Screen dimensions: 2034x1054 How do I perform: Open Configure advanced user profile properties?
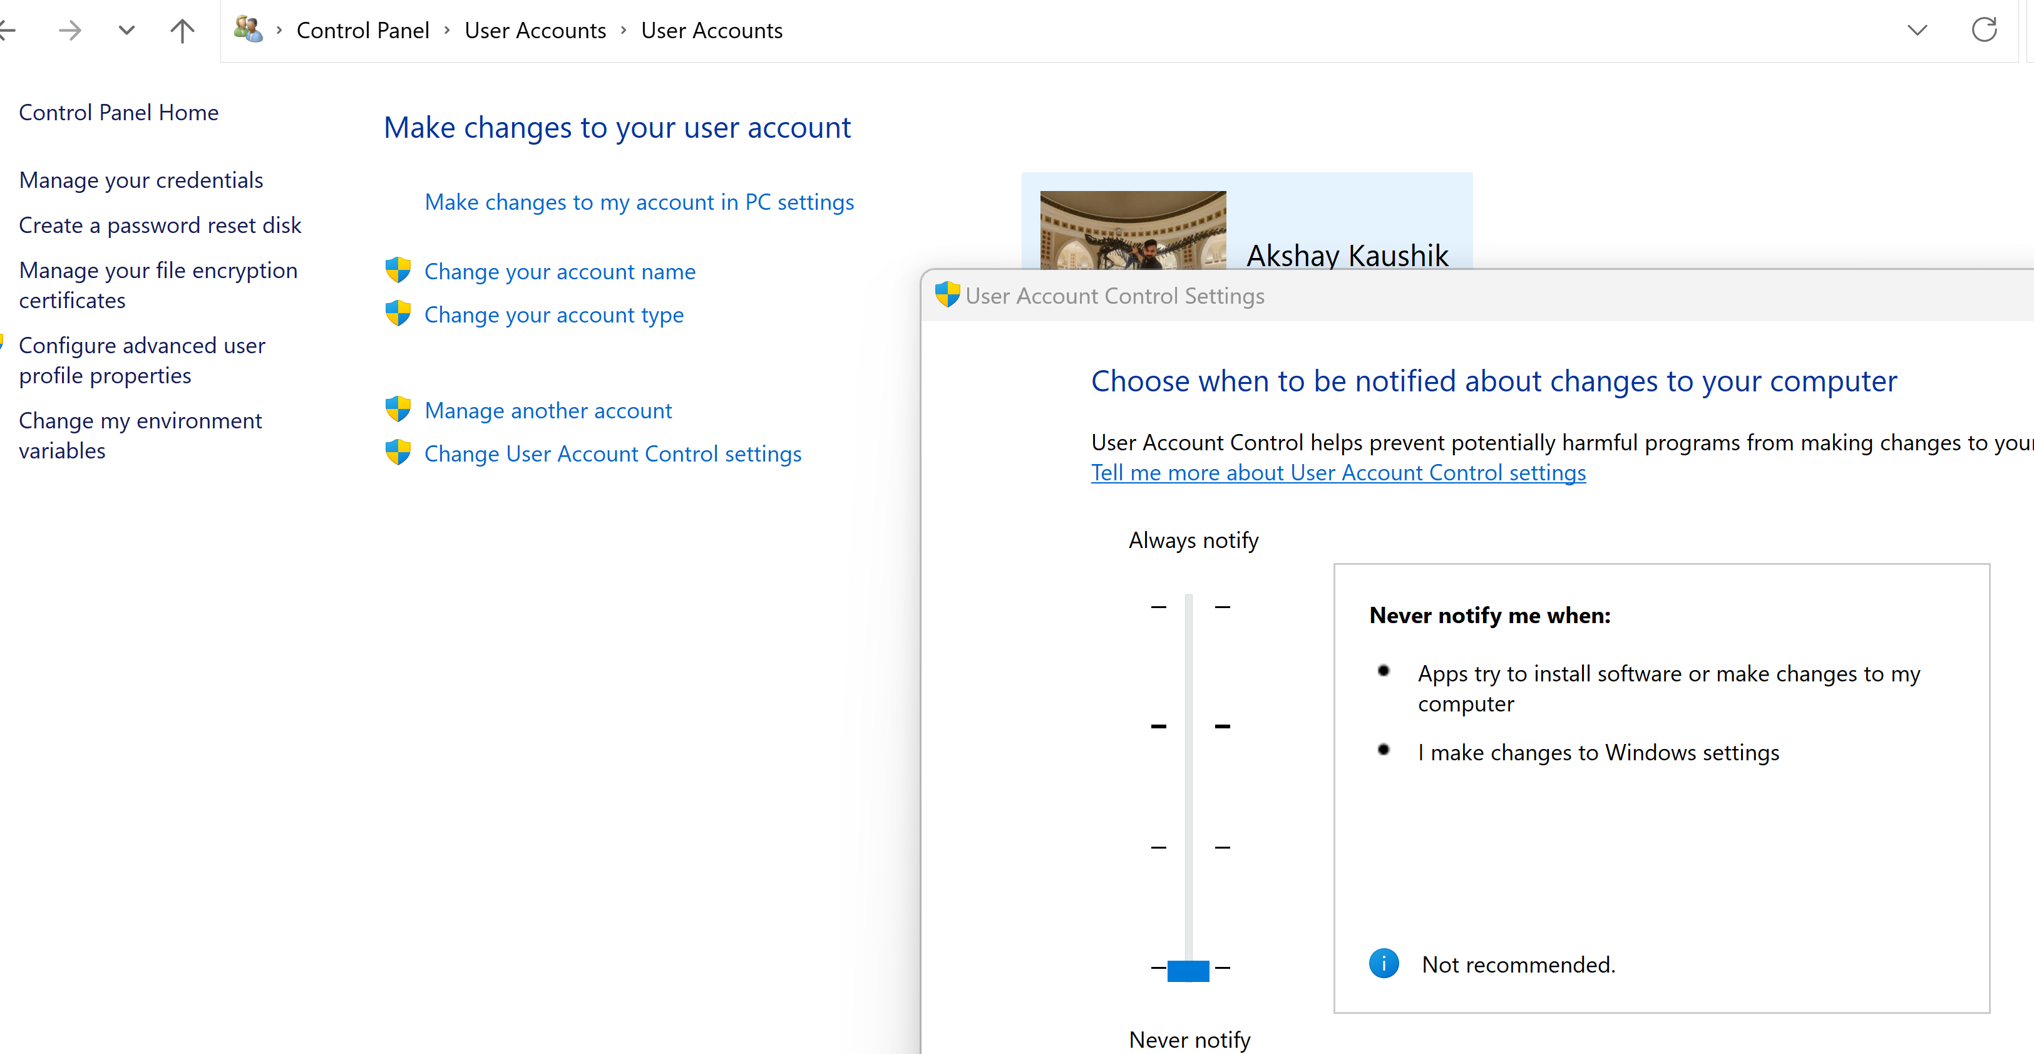click(x=142, y=360)
